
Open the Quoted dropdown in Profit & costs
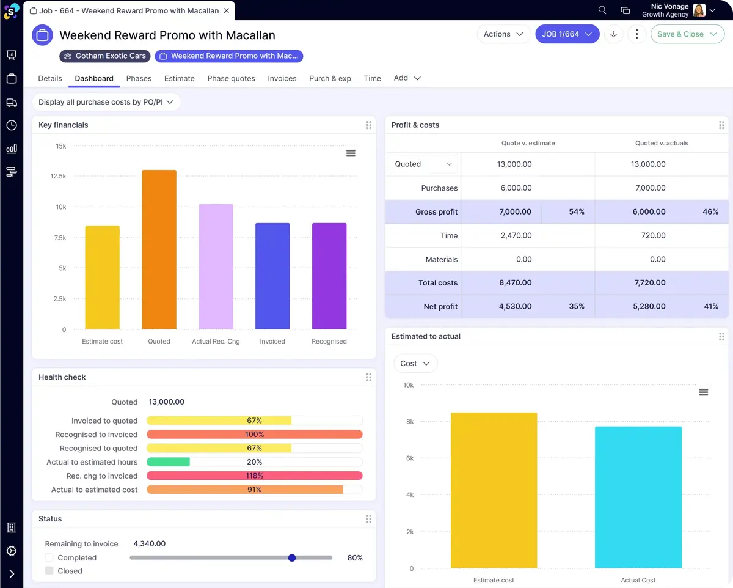[423, 164]
